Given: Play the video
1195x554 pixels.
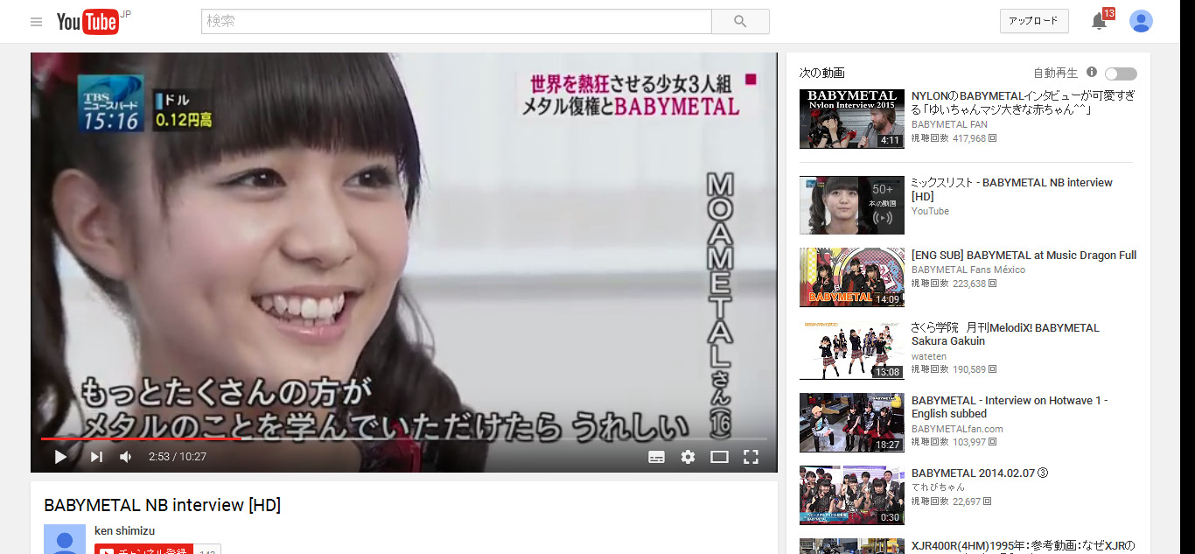Looking at the screenshot, I should pyautogui.click(x=60, y=456).
